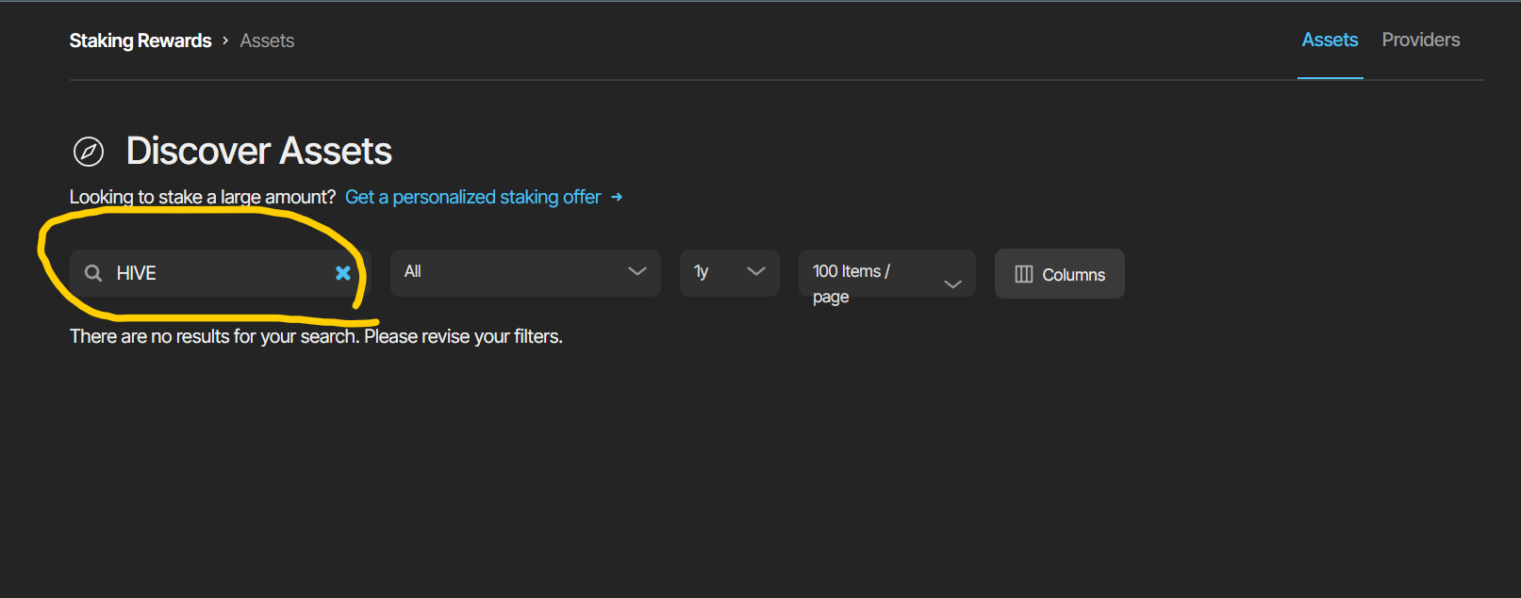Follow the Get a personalized staking offer link
The image size is (1521, 598).
[x=473, y=197]
